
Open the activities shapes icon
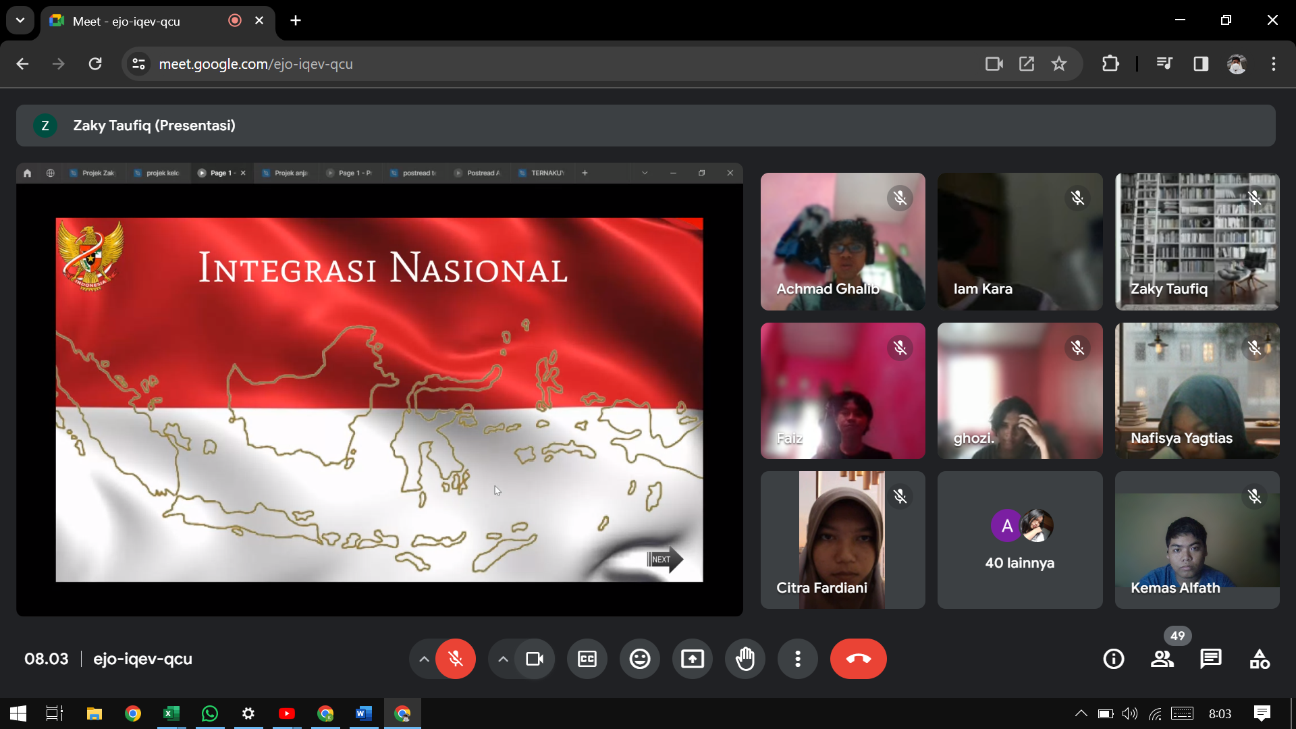pos(1260,659)
